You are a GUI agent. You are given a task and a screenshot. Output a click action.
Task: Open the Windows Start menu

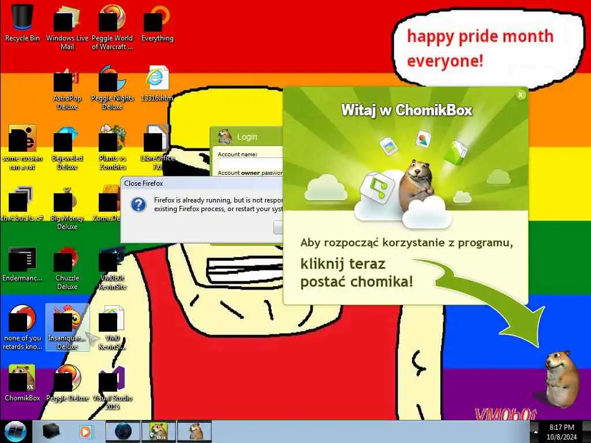pyautogui.click(x=15, y=431)
